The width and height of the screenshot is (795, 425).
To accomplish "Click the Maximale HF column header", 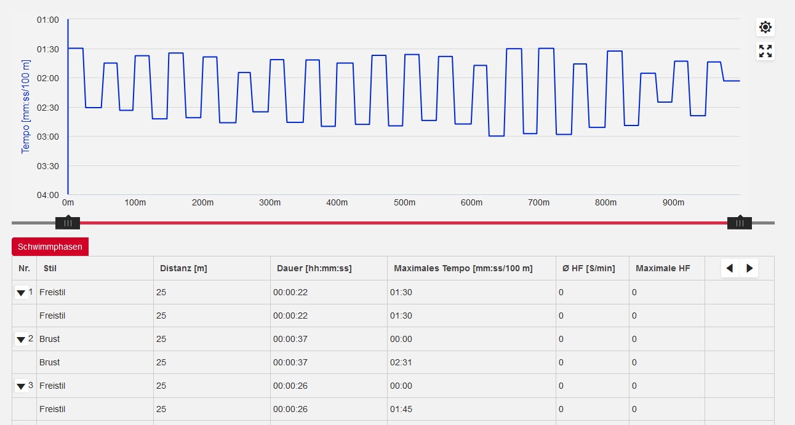I will 663,268.
